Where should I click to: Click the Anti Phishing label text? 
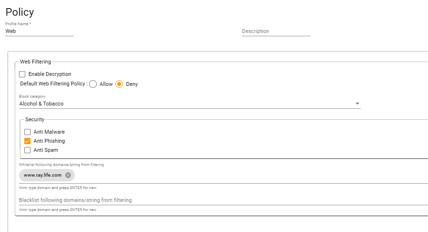click(x=49, y=141)
